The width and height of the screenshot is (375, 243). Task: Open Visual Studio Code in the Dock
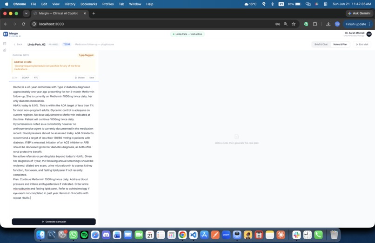coord(193,235)
